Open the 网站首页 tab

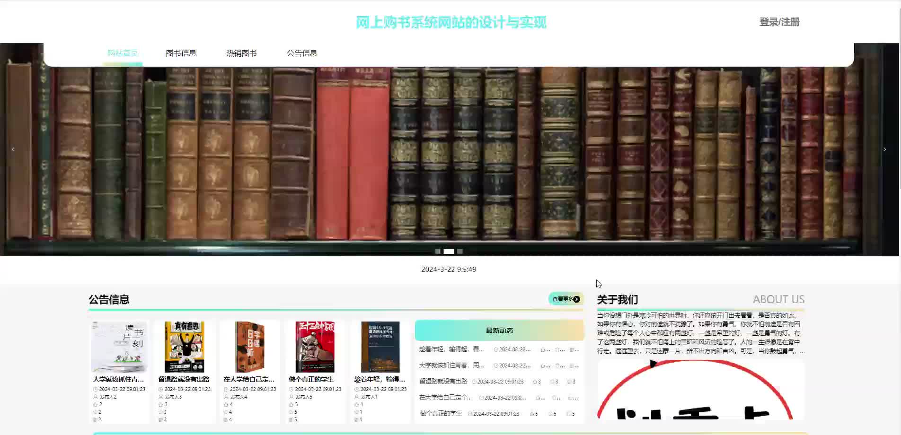tap(123, 53)
